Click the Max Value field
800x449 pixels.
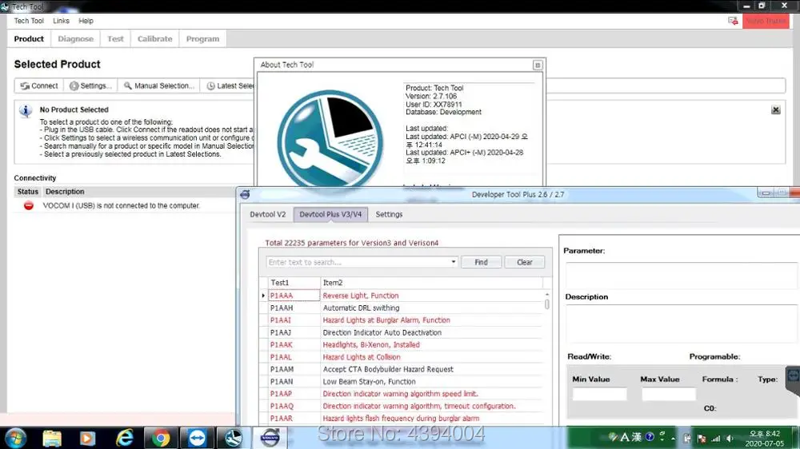point(668,394)
